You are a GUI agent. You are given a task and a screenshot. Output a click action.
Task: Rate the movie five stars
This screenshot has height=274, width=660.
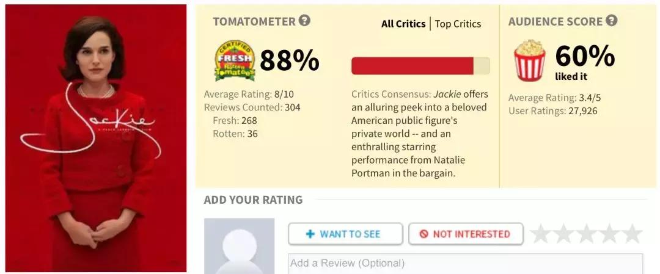[631, 234]
